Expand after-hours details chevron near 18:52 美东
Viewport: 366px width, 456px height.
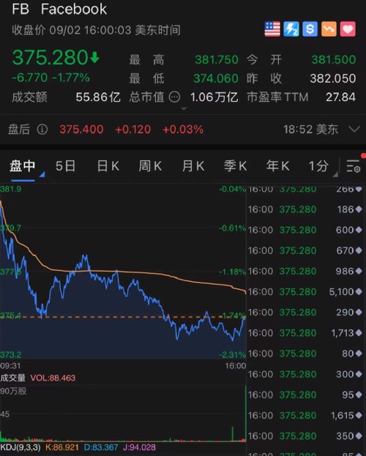pyautogui.click(x=354, y=129)
